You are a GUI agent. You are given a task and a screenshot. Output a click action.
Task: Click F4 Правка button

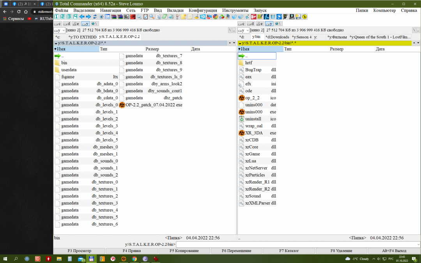[x=132, y=251]
